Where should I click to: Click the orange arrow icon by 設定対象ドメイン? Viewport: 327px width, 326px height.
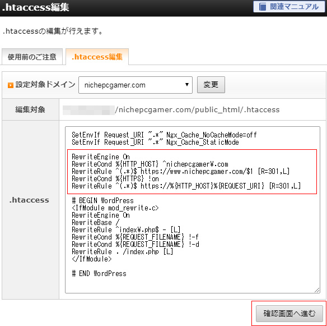pyautogui.click(x=11, y=85)
